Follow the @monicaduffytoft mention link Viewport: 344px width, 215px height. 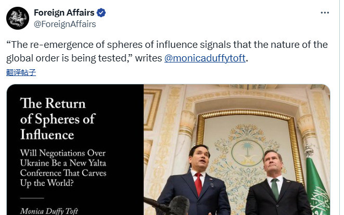pyautogui.click(x=205, y=58)
